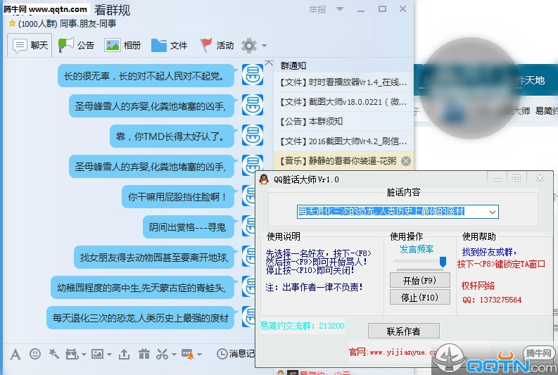558x375 pixels.
Task: Collapse the 群通知 panel arrow
Action: click(x=269, y=63)
